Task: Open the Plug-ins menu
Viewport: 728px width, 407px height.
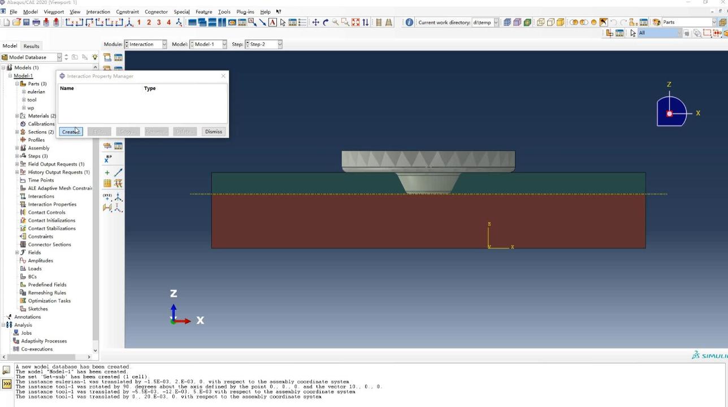Action: click(245, 11)
